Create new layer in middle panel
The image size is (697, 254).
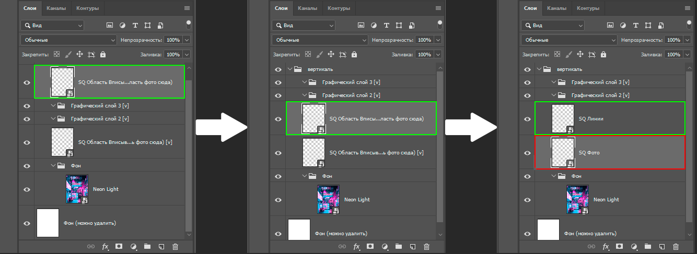click(412, 246)
